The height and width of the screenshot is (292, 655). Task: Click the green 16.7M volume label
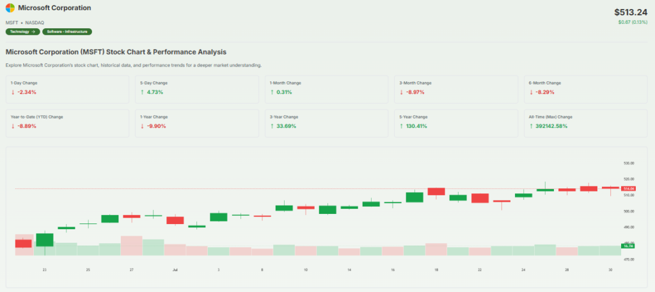point(628,246)
